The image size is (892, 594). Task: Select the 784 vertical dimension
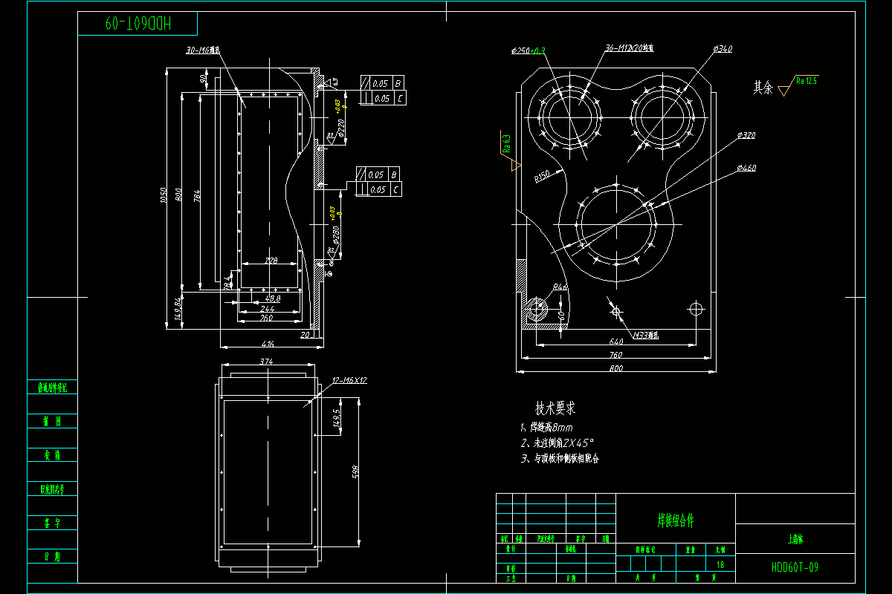pyautogui.click(x=197, y=196)
